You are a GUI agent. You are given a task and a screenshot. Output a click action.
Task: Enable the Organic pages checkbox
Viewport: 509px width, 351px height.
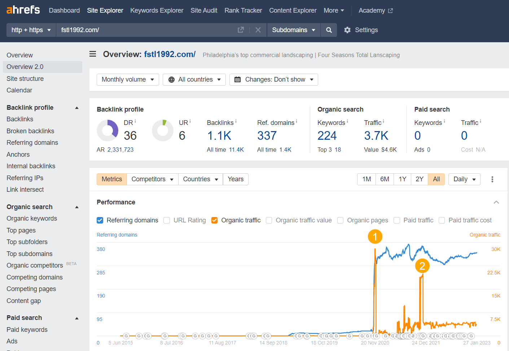tap(340, 220)
